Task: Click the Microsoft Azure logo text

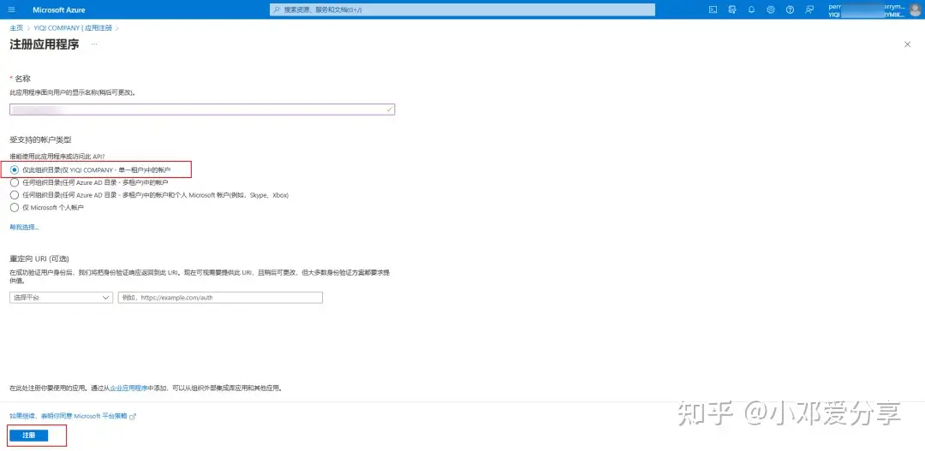Action: click(59, 10)
